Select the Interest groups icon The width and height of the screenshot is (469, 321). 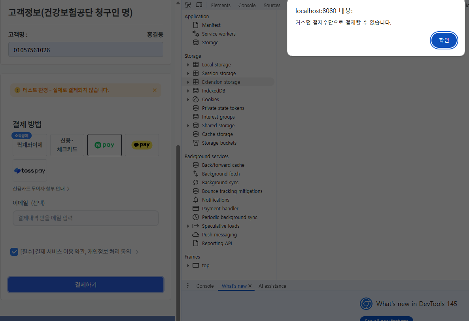pyautogui.click(x=196, y=117)
